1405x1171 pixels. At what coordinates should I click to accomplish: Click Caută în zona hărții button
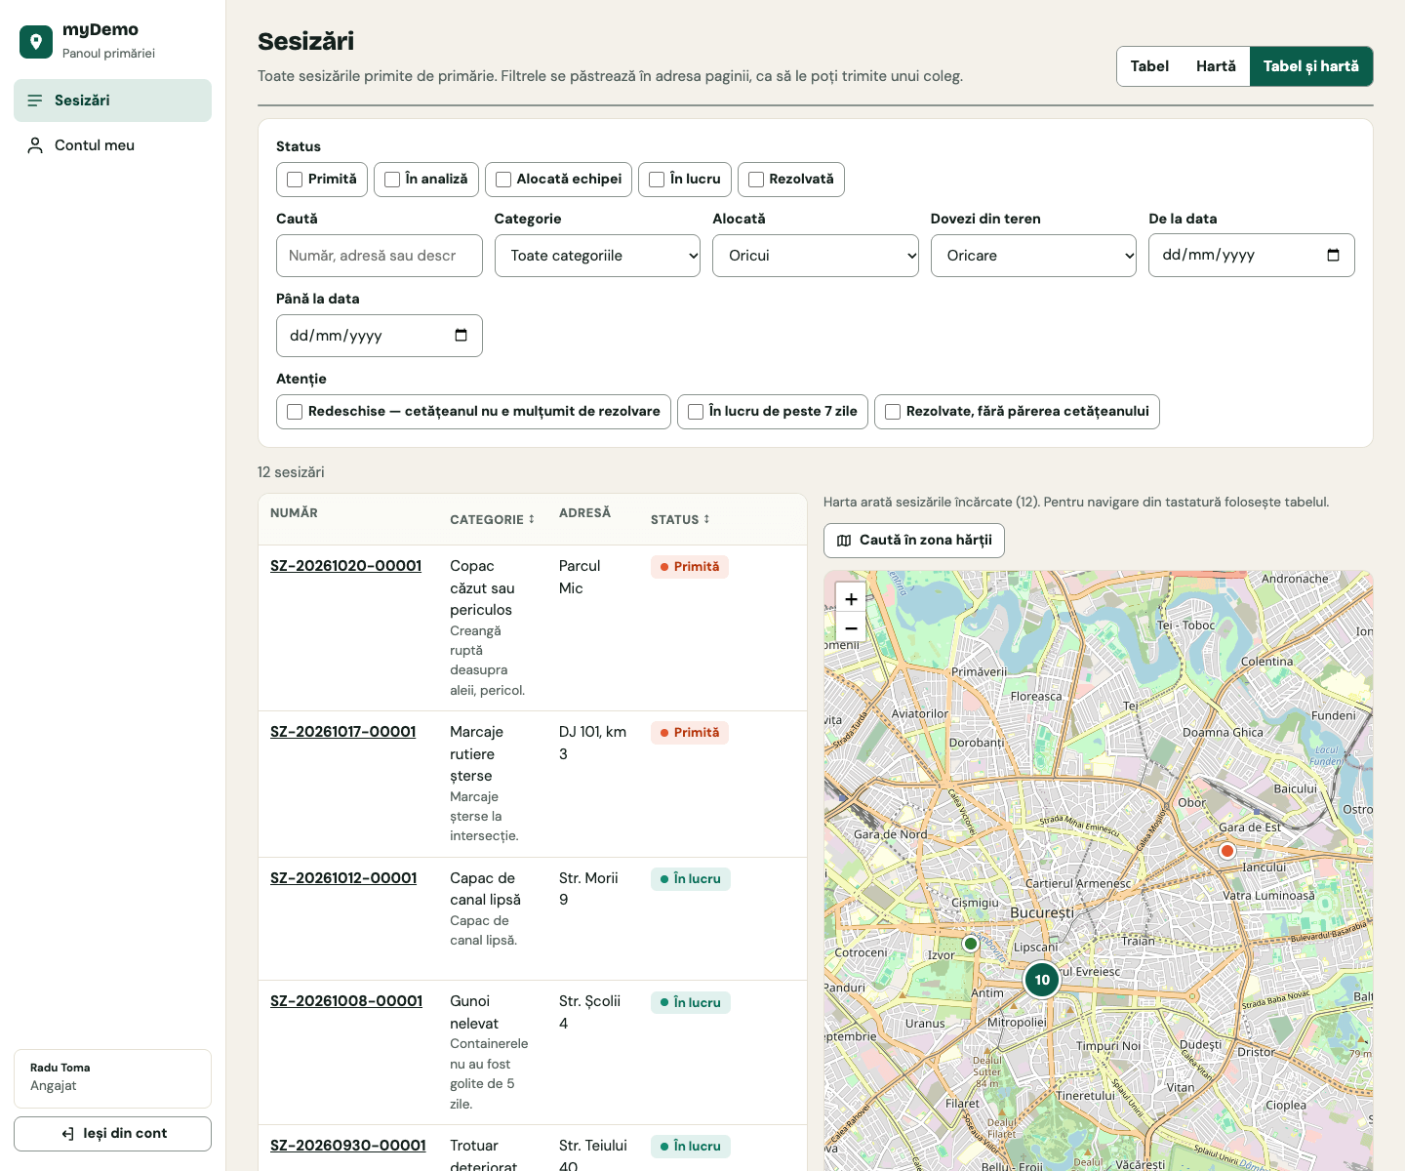pyautogui.click(x=914, y=541)
